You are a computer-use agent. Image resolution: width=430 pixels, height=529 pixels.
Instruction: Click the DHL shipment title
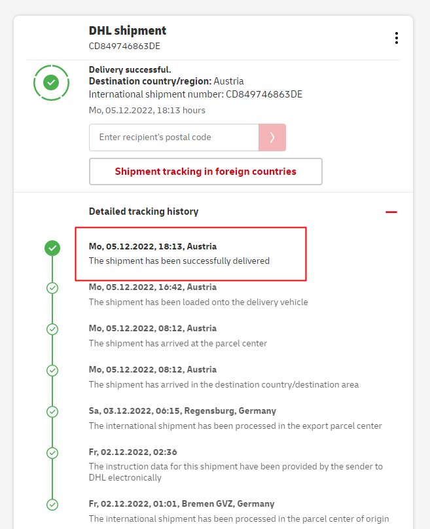pyautogui.click(x=128, y=31)
